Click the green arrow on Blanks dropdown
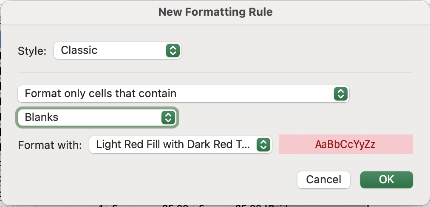The image size is (430, 207). 168,117
